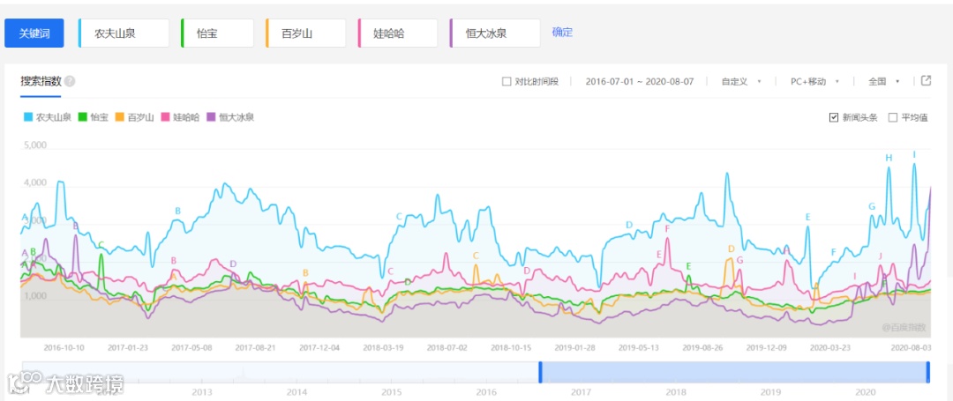Uncheck the 新闻头条 checkbox

(834, 117)
